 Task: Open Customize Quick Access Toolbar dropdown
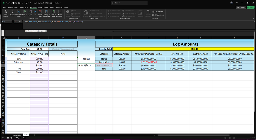[x=30, y=3]
